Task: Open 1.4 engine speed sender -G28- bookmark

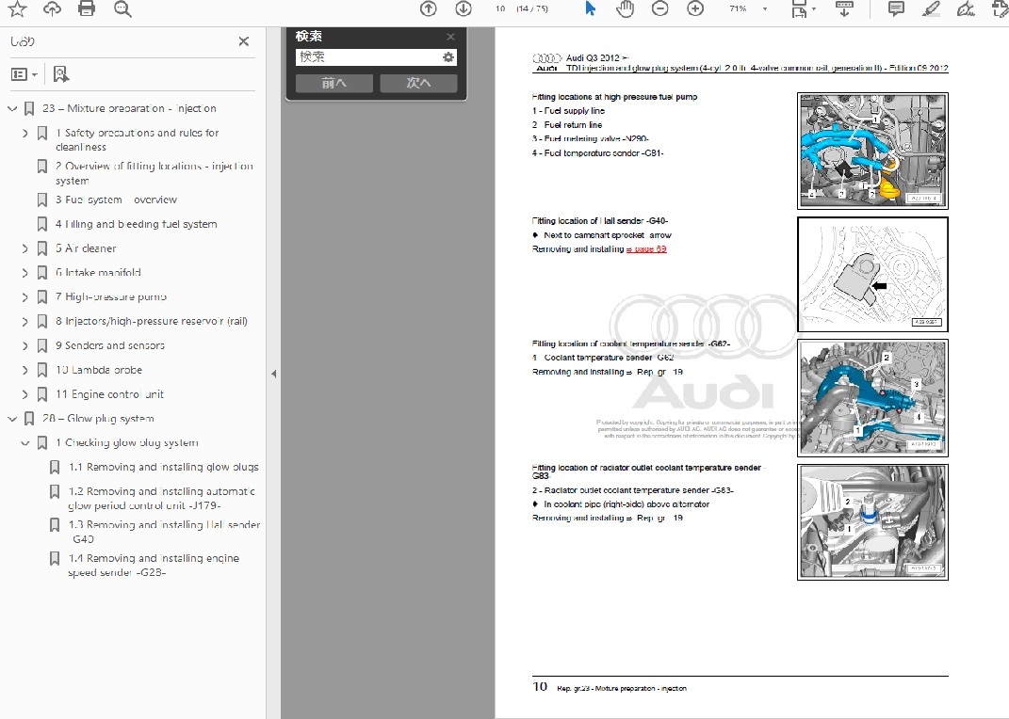Action: pyautogui.click(x=154, y=566)
